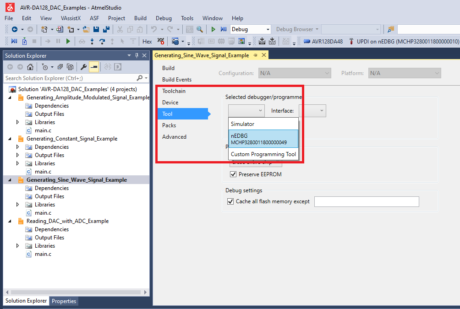Click the Step Over curved arrow icon
Screen dimensions: 460x309
coord(102,41)
